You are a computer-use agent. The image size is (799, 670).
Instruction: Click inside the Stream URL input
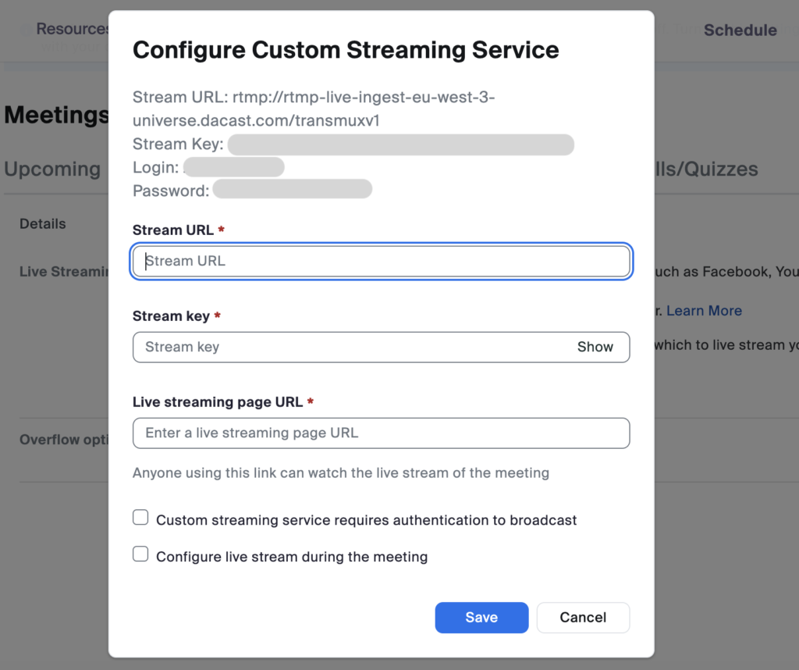click(x=381, y=261)
